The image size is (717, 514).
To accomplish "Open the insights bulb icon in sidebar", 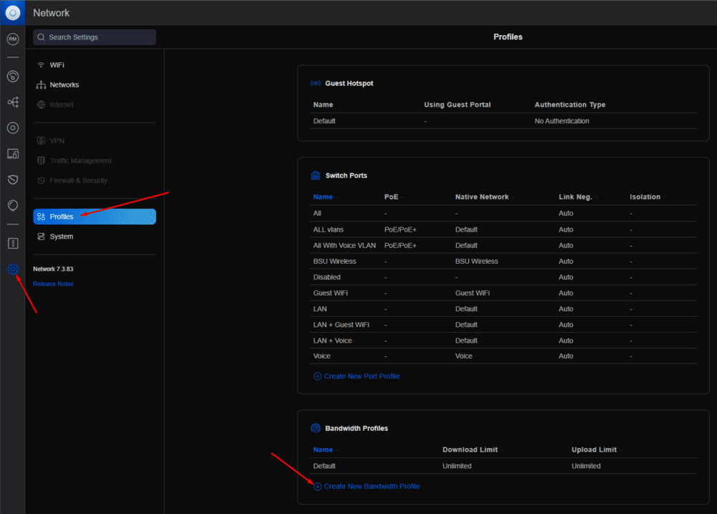I will 13,205.
